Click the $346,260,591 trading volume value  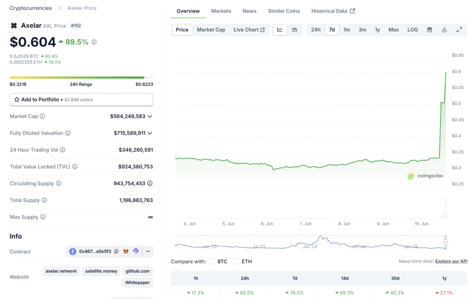(136, 150)
